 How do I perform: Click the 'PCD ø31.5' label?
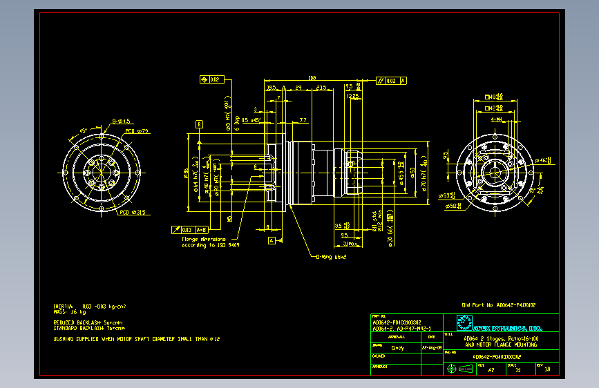pos(133,213)
